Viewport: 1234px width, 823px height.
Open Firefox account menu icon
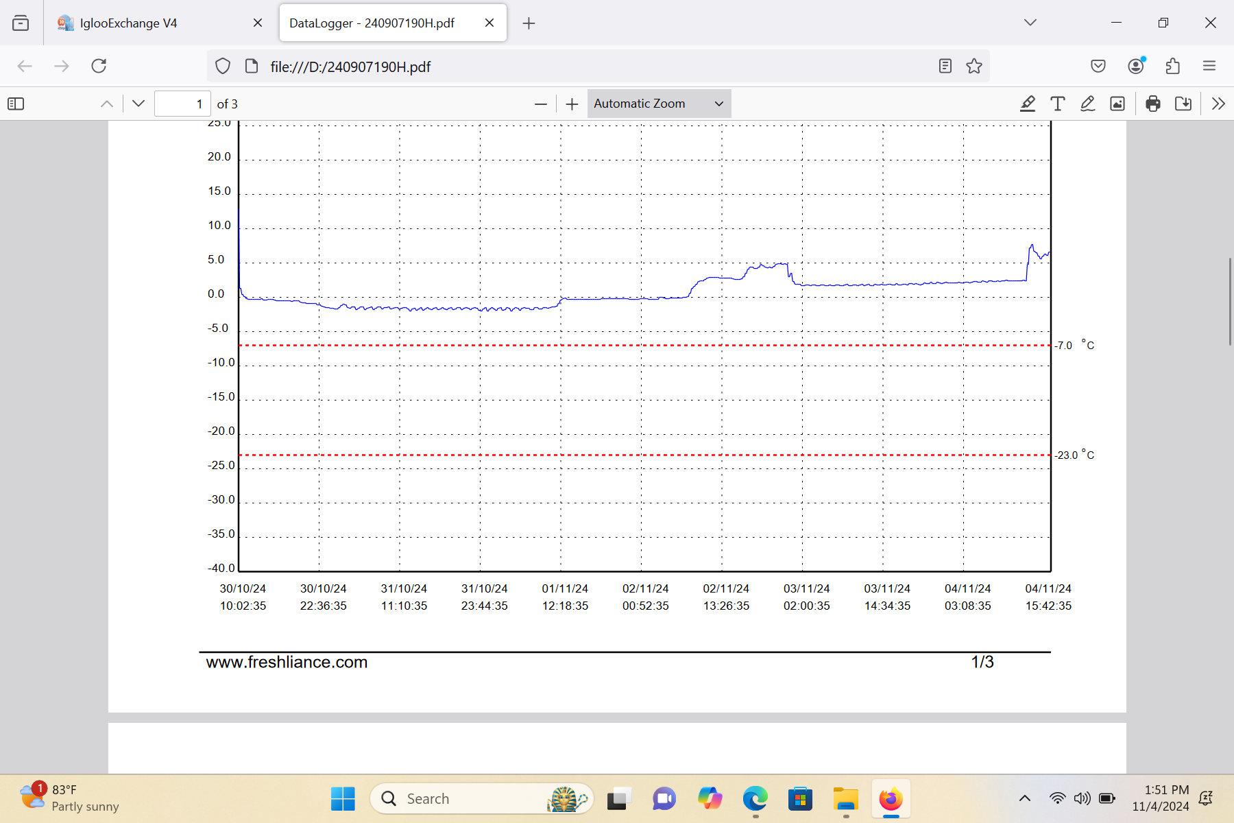[1136, 66]
